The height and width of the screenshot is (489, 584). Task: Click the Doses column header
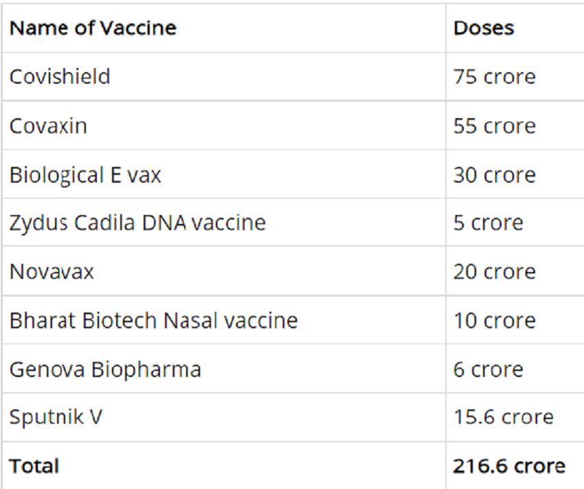484,28
